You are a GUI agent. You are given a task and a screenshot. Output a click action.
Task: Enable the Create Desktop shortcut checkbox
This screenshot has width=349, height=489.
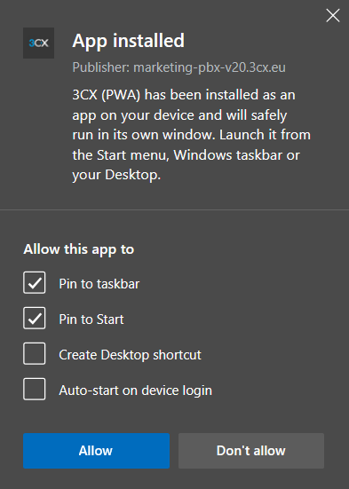pyautogui.click(x=35, y=353)
